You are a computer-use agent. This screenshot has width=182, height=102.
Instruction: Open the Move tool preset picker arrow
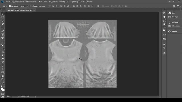tap(7, 6)
